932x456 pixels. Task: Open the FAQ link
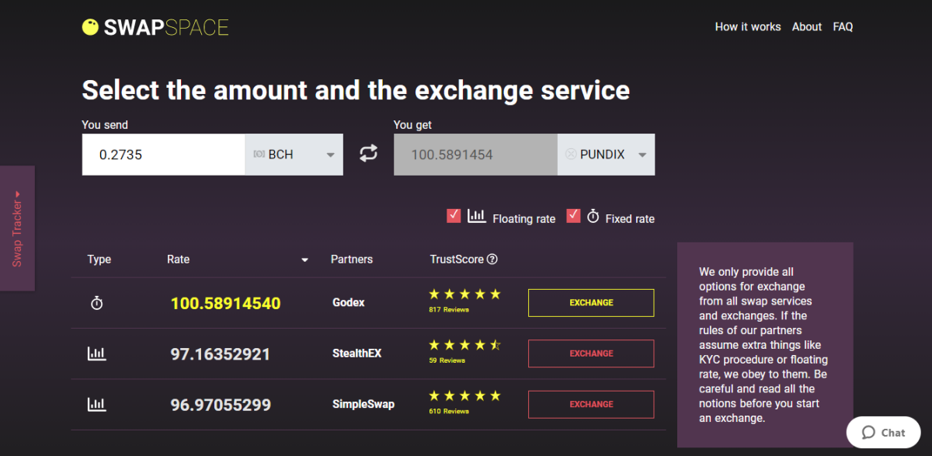pyautogui.click(x=843, y=26)
